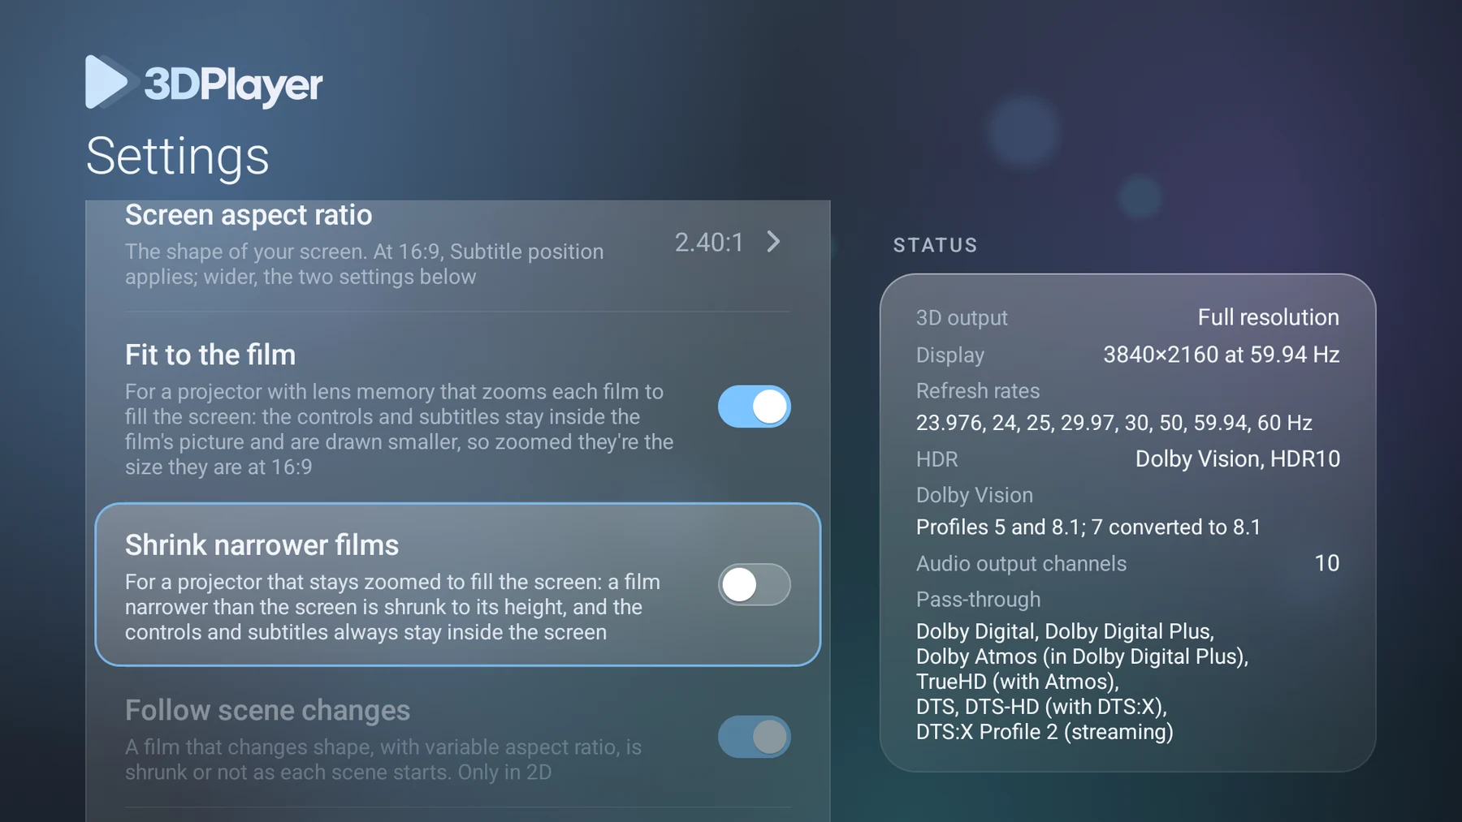This screenshot has height=822, width=1462.
Task: Click the Shrink narrower films heading
Action: pyautogui.click(x=262, y=544)
